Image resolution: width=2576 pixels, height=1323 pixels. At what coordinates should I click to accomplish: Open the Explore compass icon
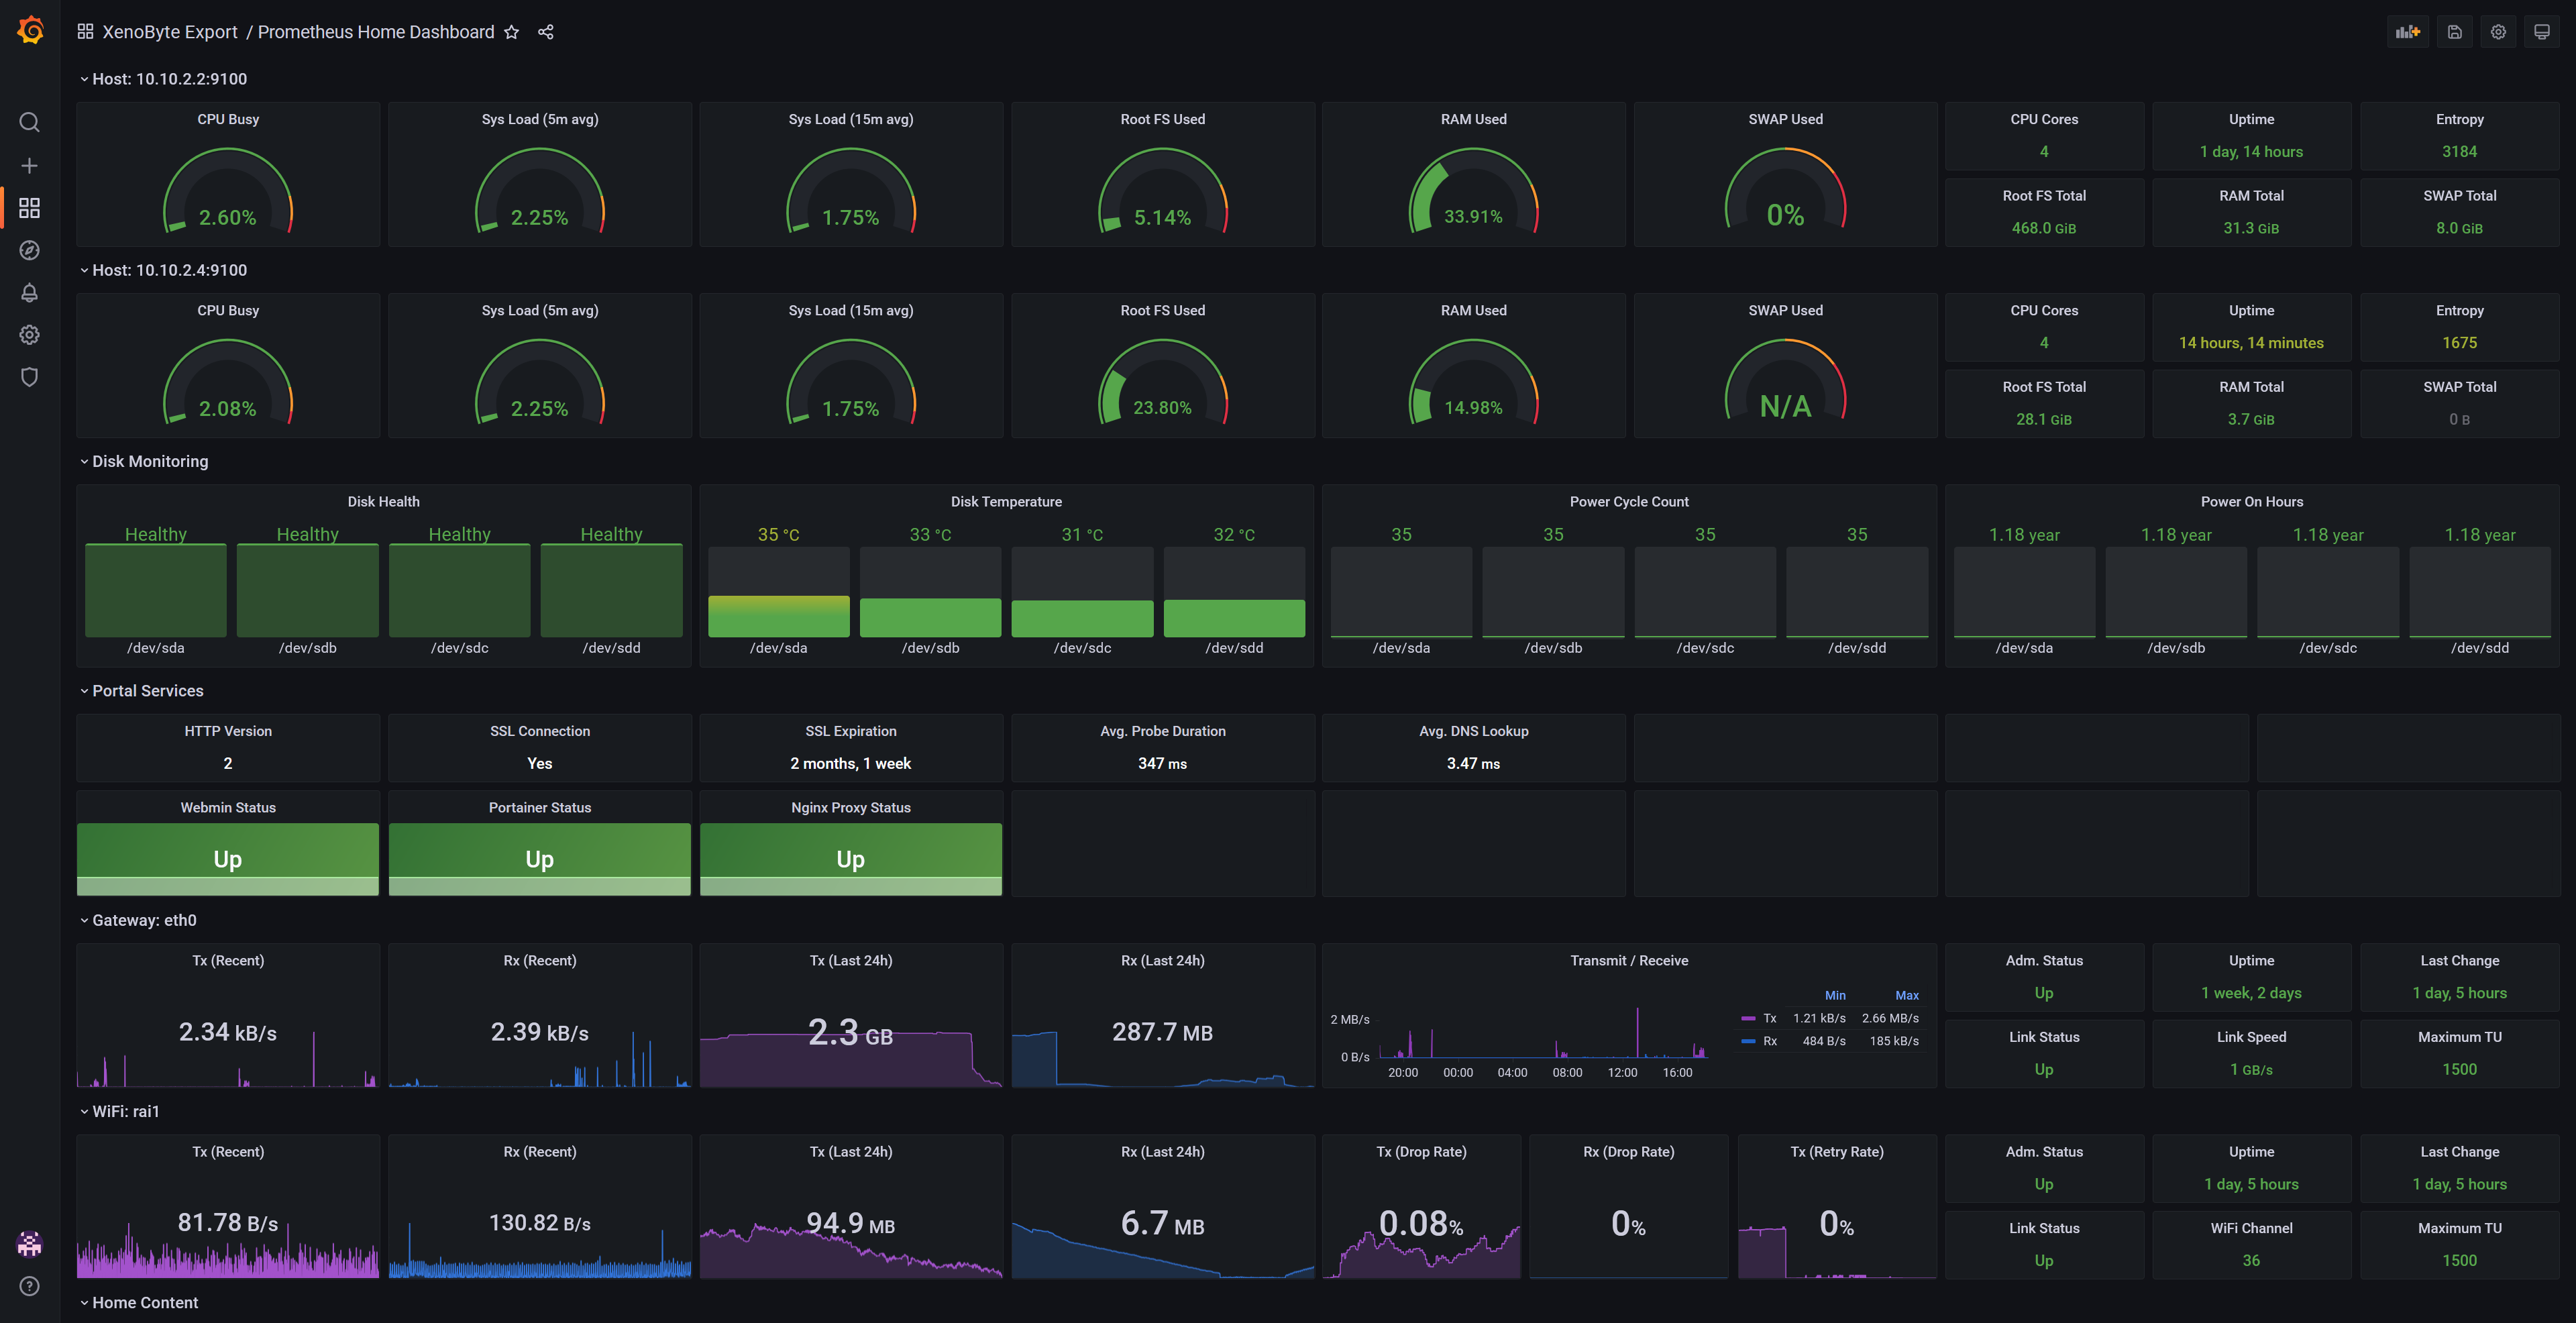pyautogui.click(x=30, y=250)
